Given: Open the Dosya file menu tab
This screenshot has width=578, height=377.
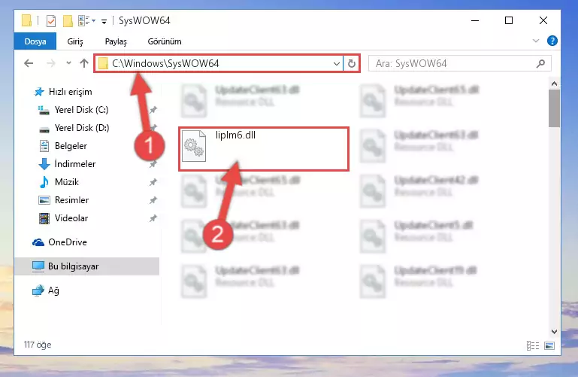Looking at the screenshot, I should coord(35,41).
